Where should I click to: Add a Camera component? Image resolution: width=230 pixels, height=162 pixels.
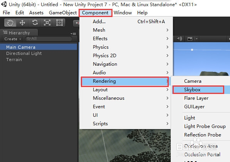(201, 81)
